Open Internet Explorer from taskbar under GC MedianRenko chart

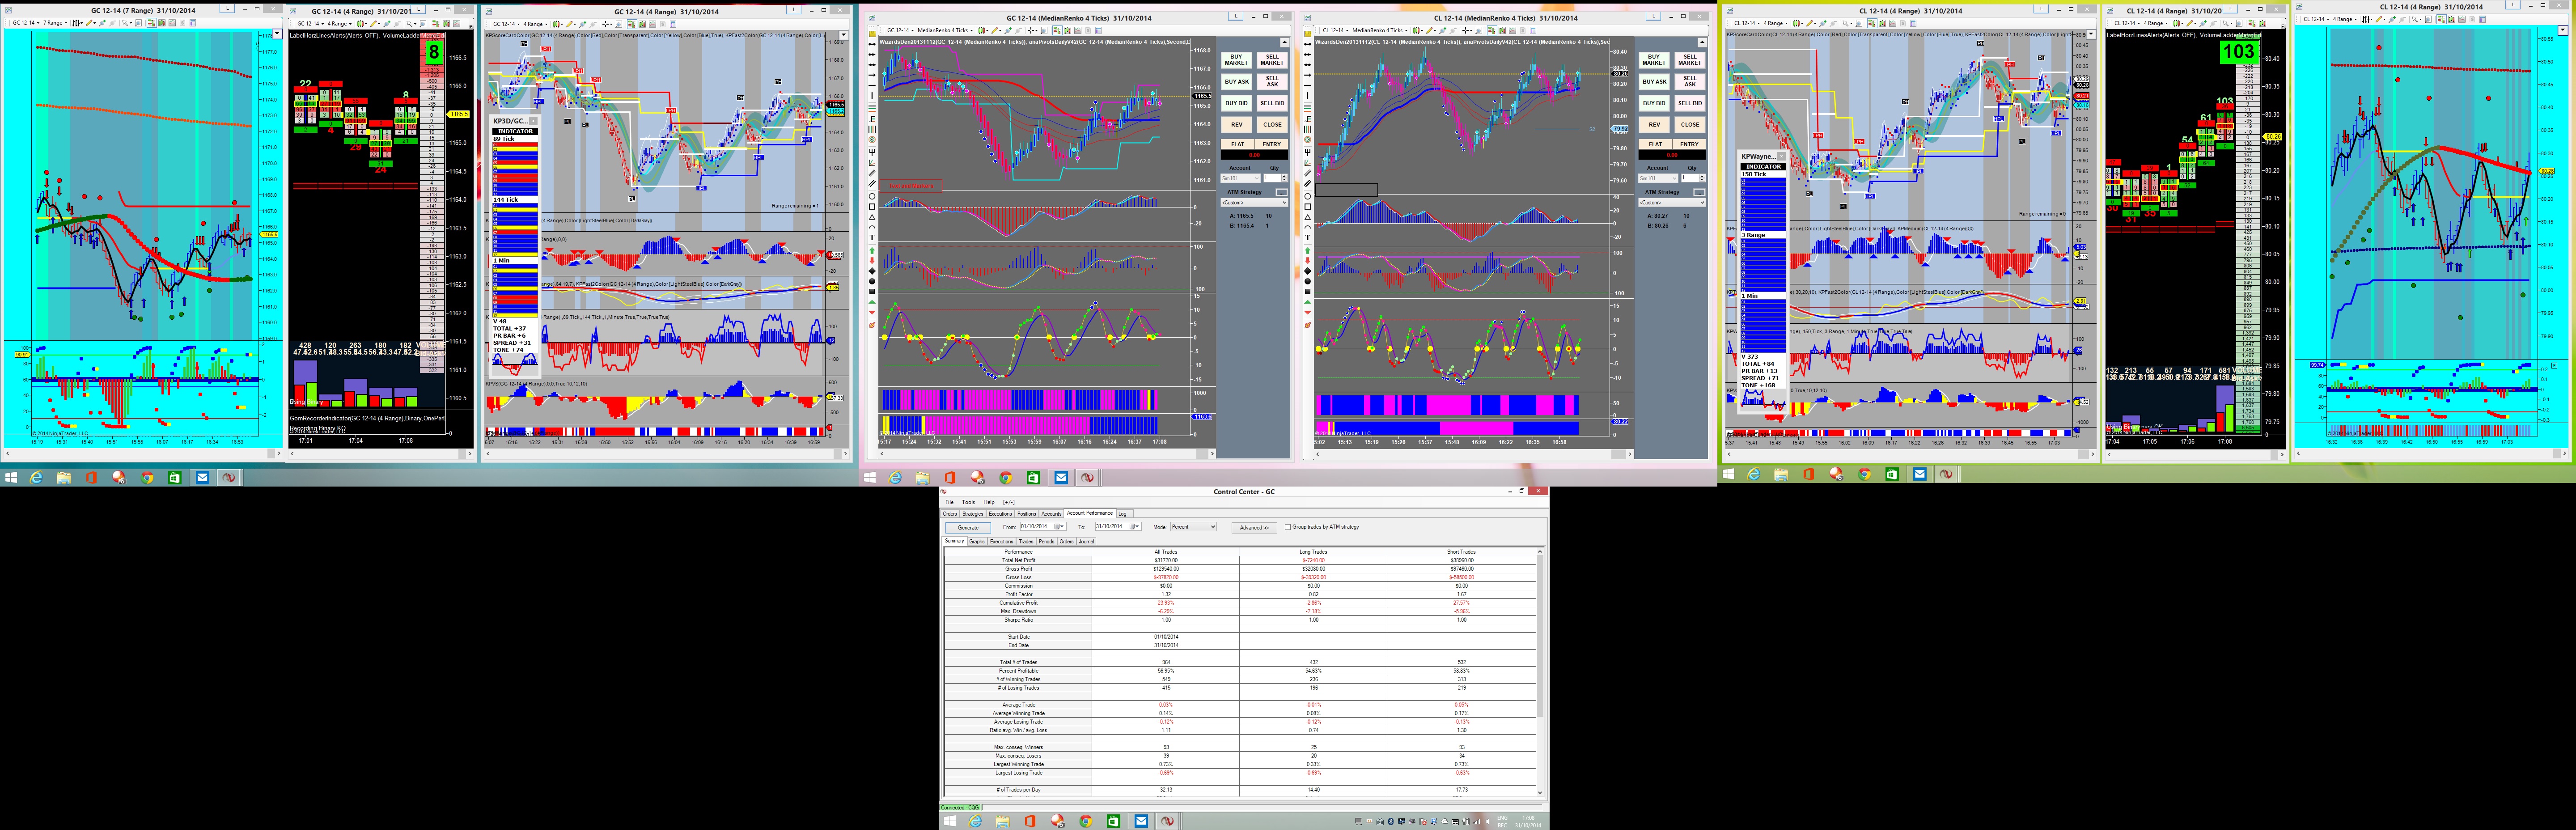point(895,478)
